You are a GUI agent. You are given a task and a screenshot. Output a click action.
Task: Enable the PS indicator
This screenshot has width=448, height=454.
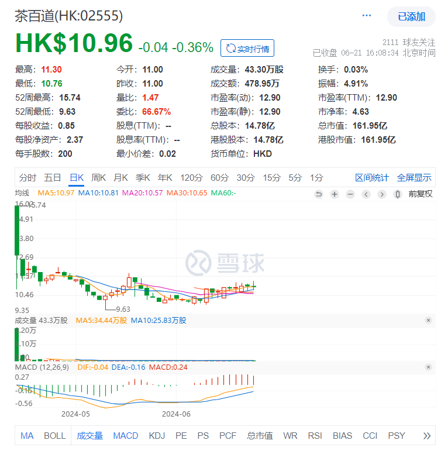coord(203,436)
